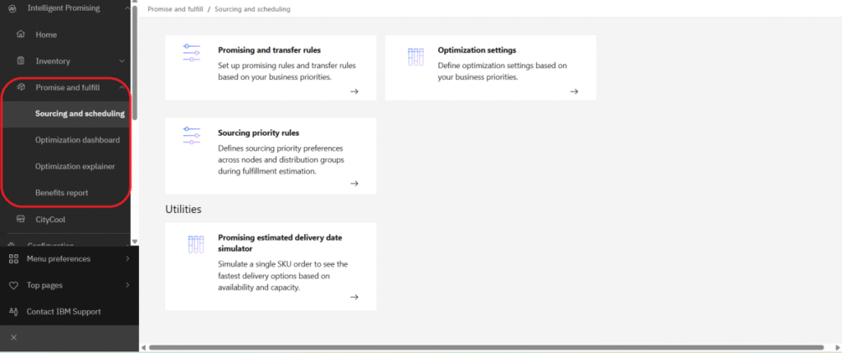Open Promising and transfer rules arrow

point(354,91)
